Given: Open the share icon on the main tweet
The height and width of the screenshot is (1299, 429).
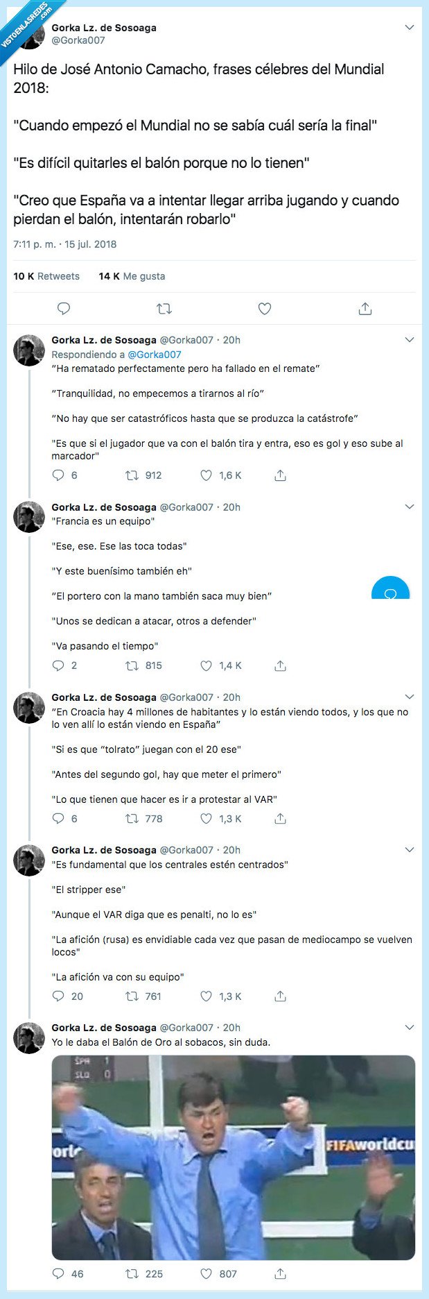Looking at the screenshot, I should (363, 308).
